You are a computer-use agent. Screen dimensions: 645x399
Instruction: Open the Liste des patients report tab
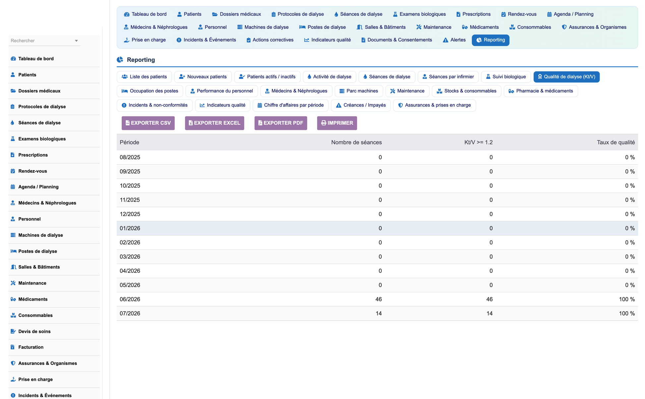coord(144,77)
